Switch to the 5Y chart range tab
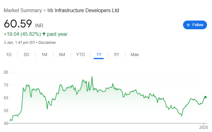This screenshot has width=212, height=132. (117, 54)
